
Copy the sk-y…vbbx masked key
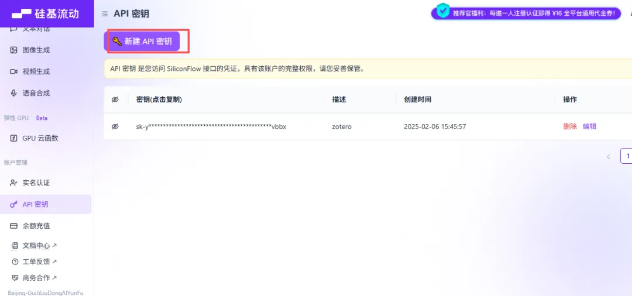pyautogui.click(x=211, y=126)
